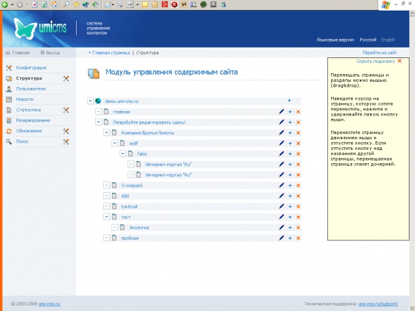Click the edit pencil for the главная page

[282, 112]
